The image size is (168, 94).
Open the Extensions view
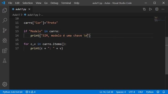(x=5, y=50)
